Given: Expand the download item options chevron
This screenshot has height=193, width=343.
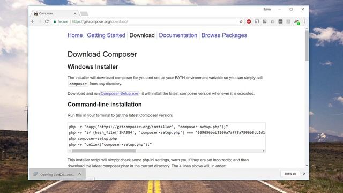Looking at the screenshot, I should point(80,174).
